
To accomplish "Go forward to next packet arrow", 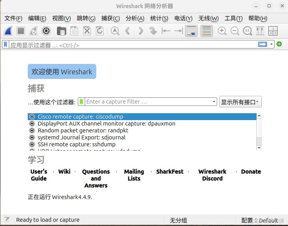I will [141, 31].
